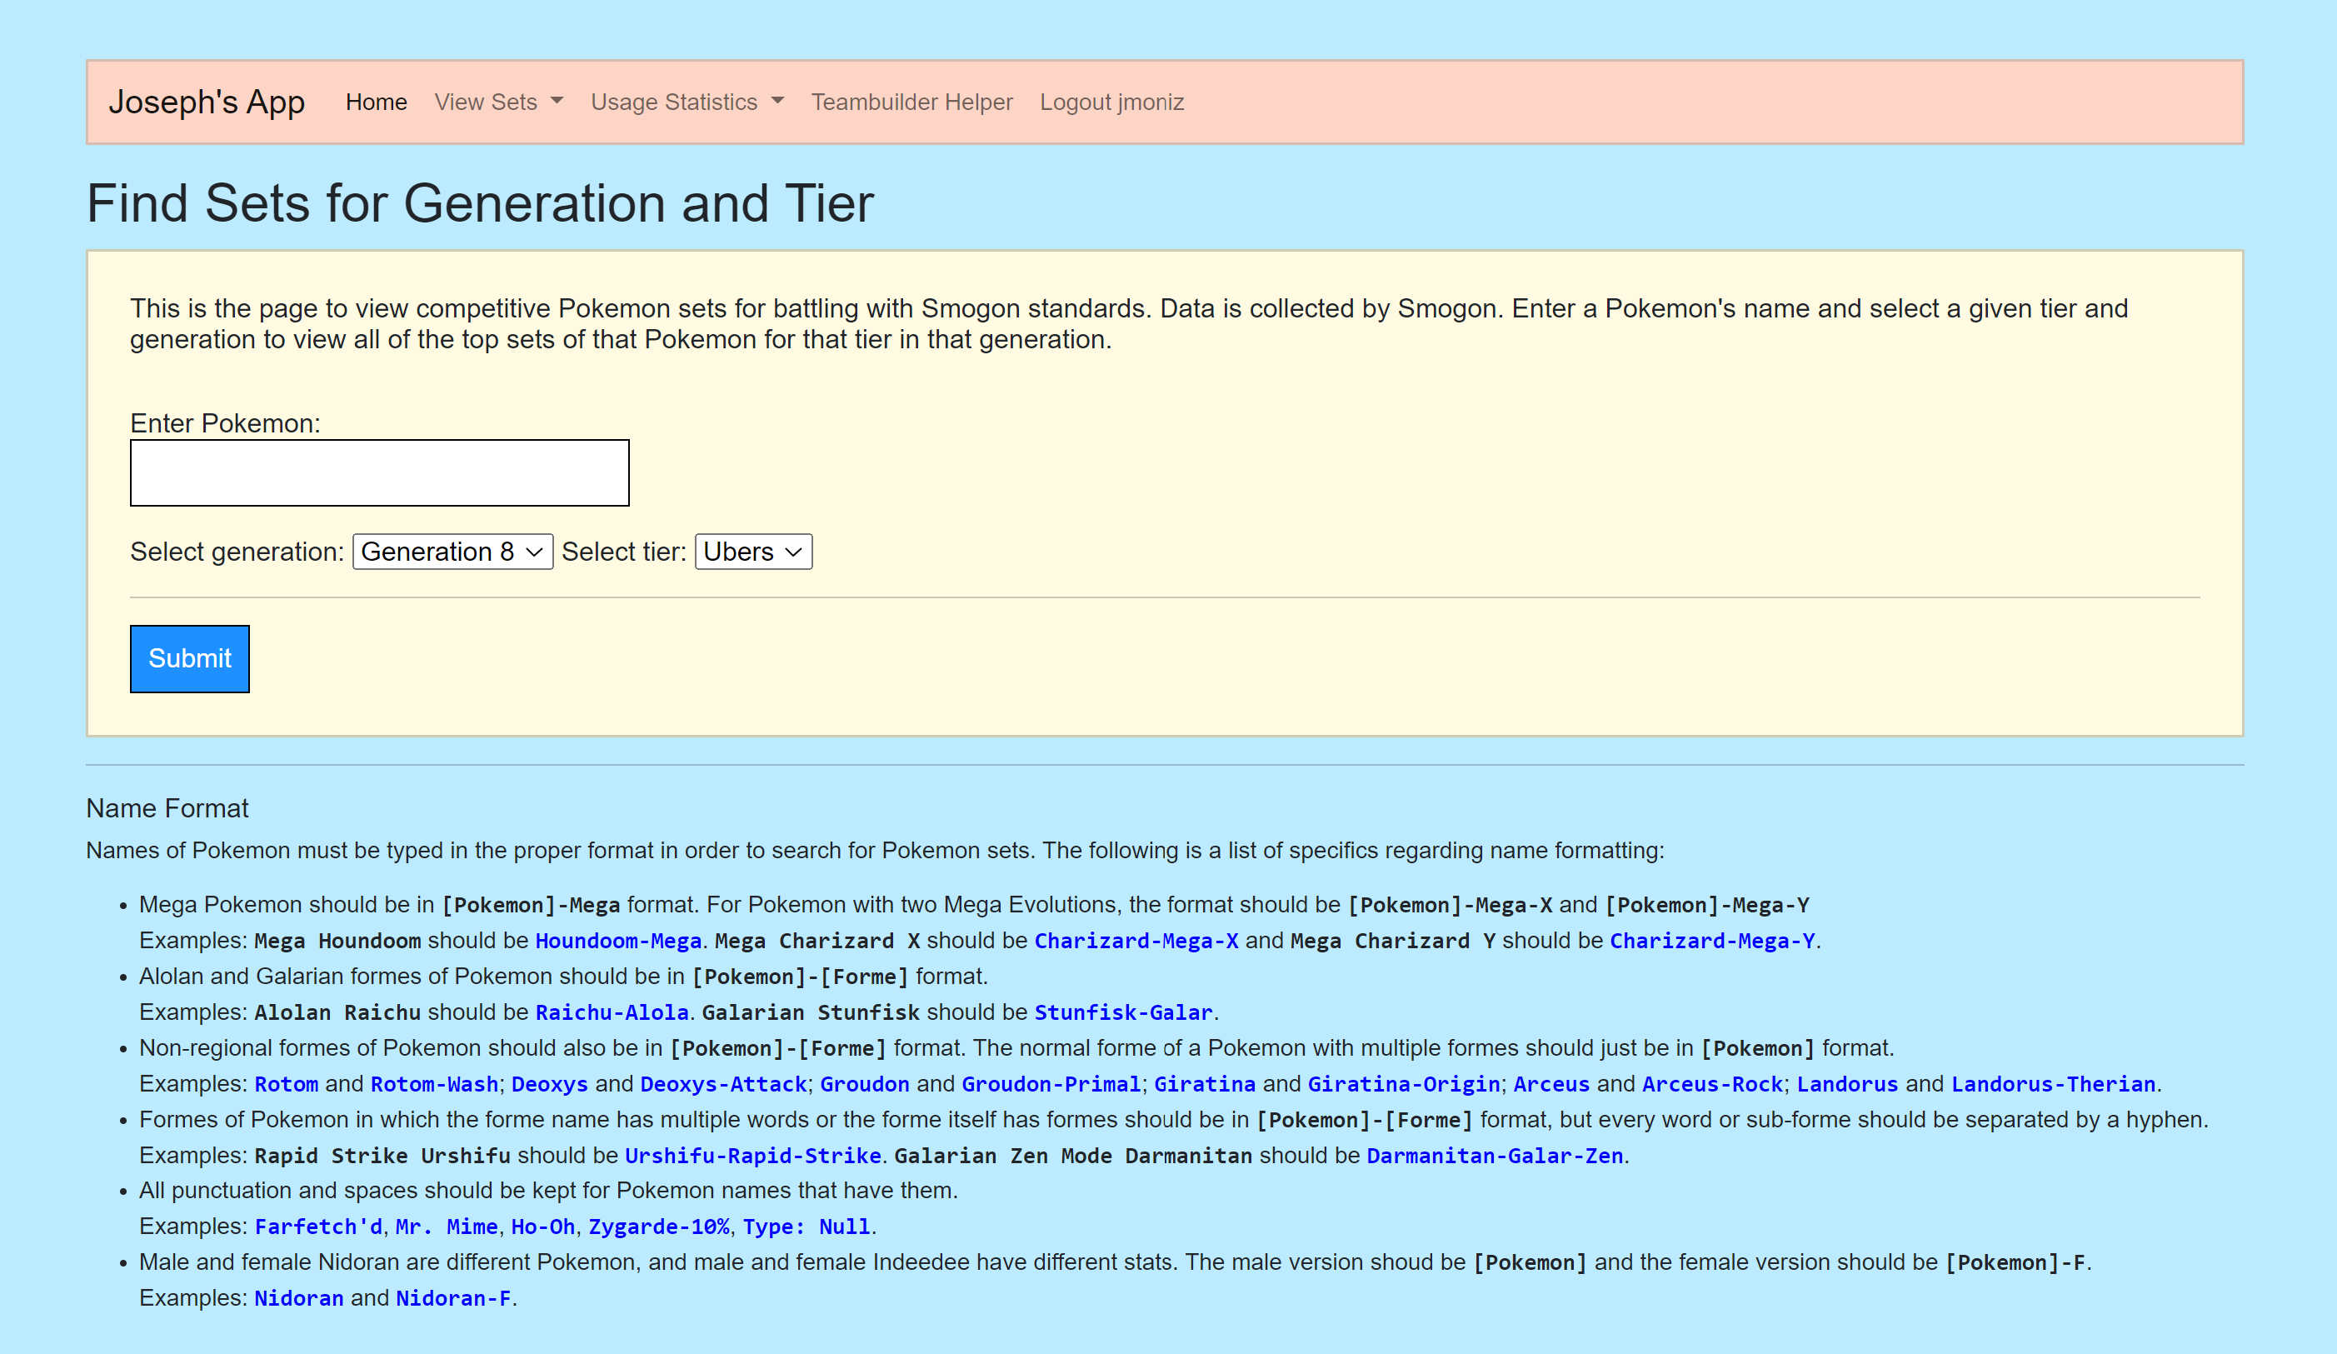Click the Urshifu-Rapid-Strike example link

pyautogui.click(x=752, y=1156)
